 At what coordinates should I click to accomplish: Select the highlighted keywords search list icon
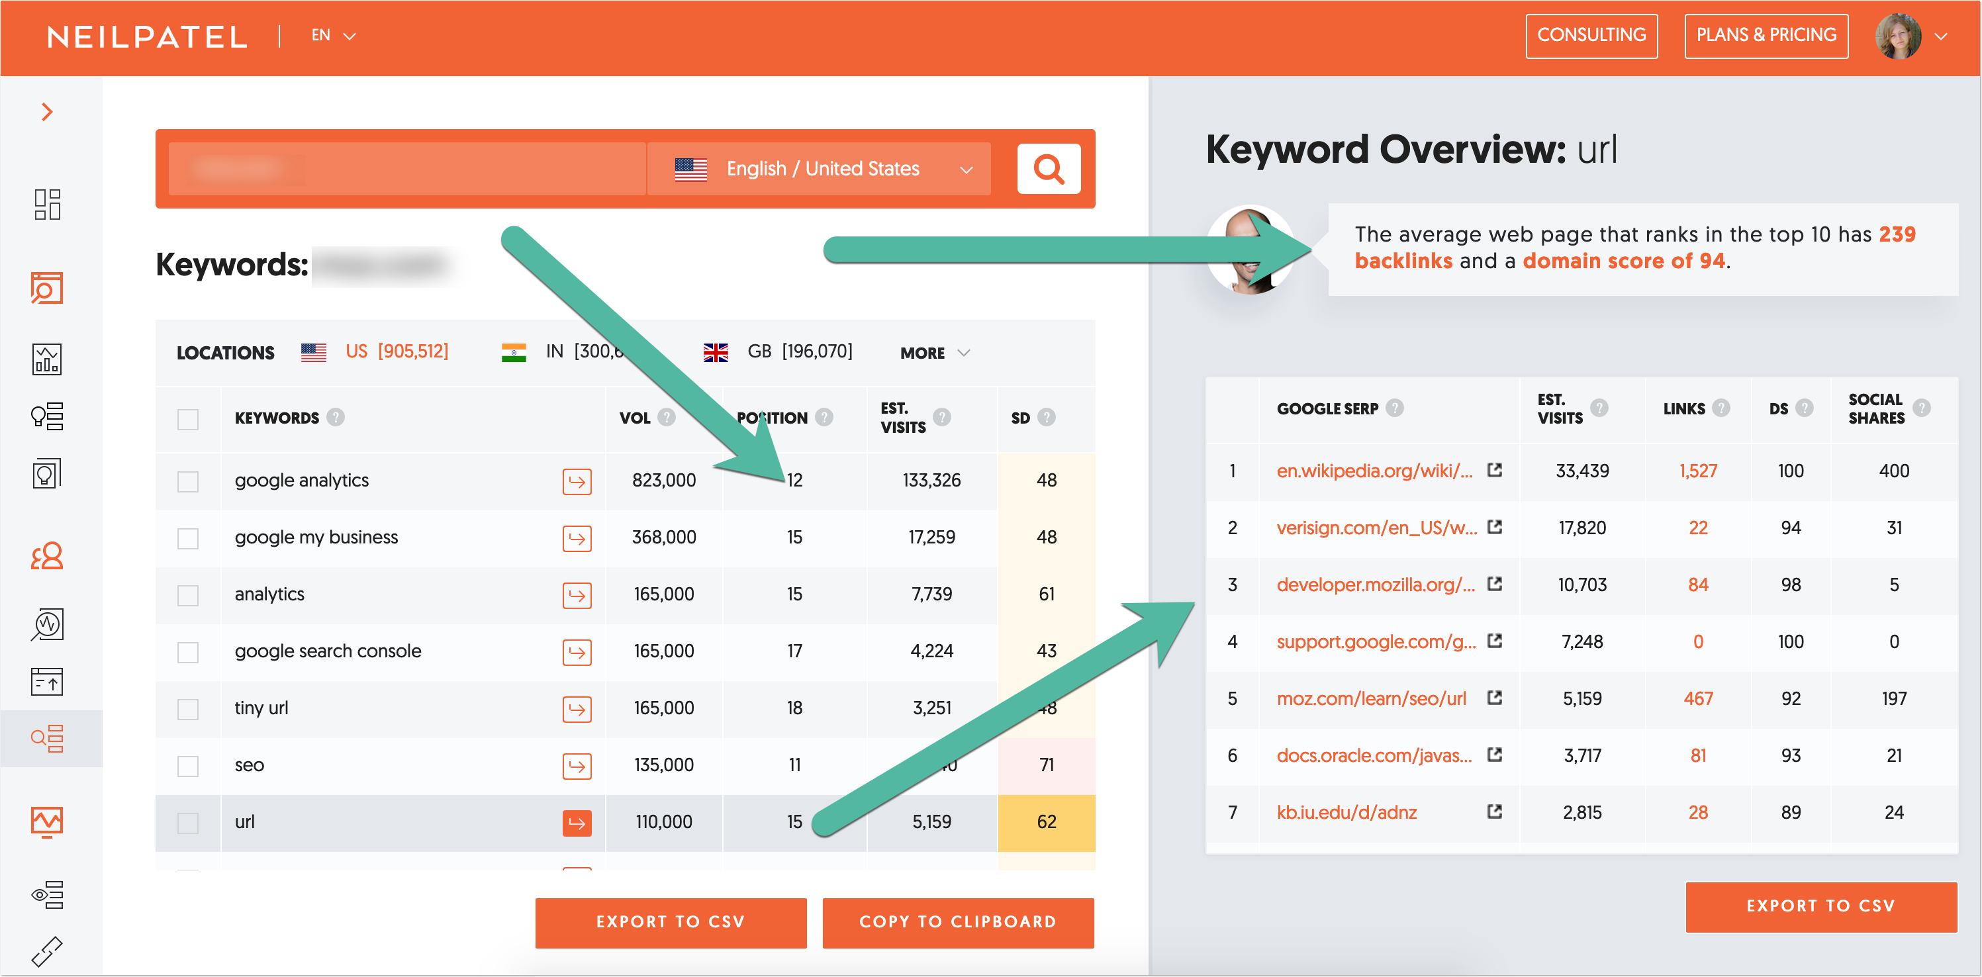47,739
